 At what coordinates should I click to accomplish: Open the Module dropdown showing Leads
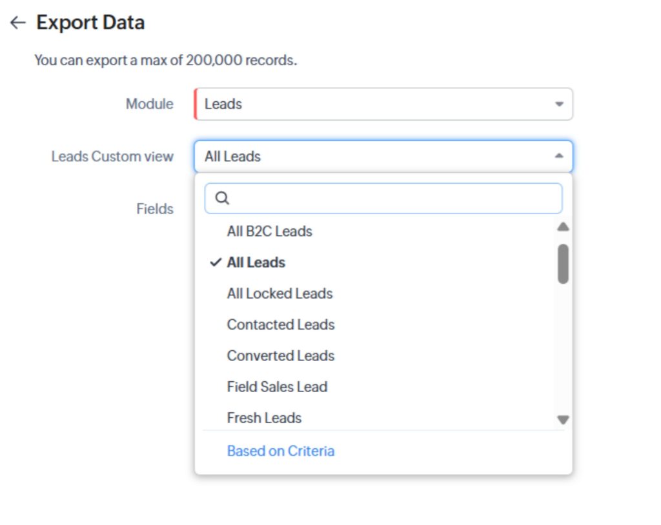tap(383, 104)
